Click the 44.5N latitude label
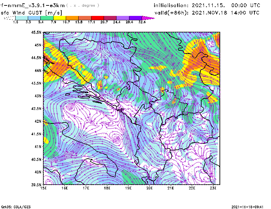The width and height of the screenshot is (271, 209). click(36, 57)
